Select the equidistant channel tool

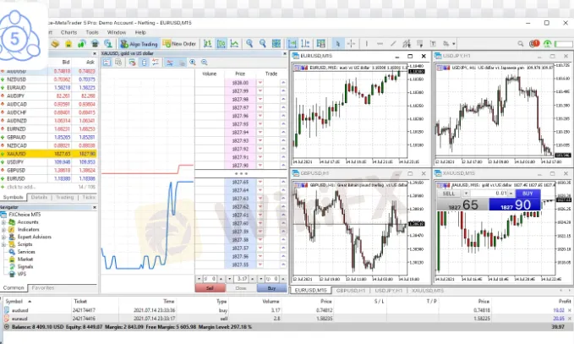tap(407, 44)
